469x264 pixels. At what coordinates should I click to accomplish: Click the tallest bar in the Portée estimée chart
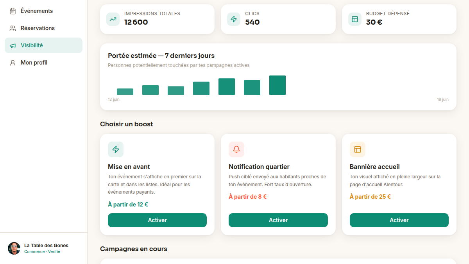277,85
